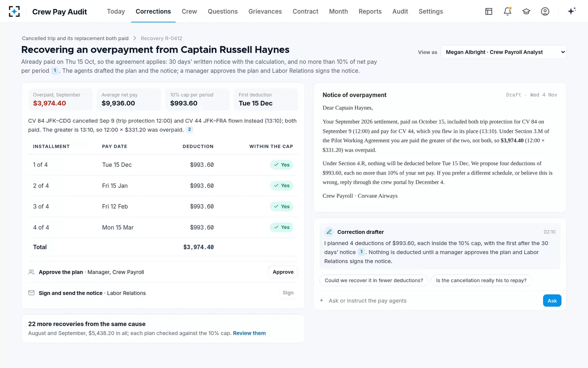
Task: Switch to the Today tab
Action: click(x=116, y=11)
